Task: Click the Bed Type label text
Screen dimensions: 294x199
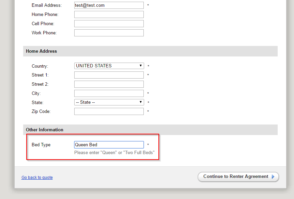Action: pyautogui.click(x=41, y=145)
